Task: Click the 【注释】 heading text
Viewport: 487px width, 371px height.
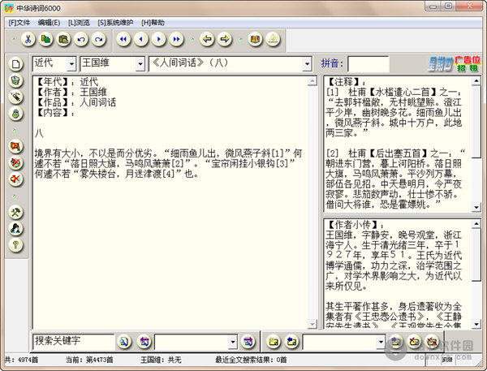Action: tap(346, 82)
